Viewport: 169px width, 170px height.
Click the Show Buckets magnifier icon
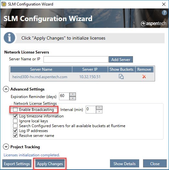(121, 77)
